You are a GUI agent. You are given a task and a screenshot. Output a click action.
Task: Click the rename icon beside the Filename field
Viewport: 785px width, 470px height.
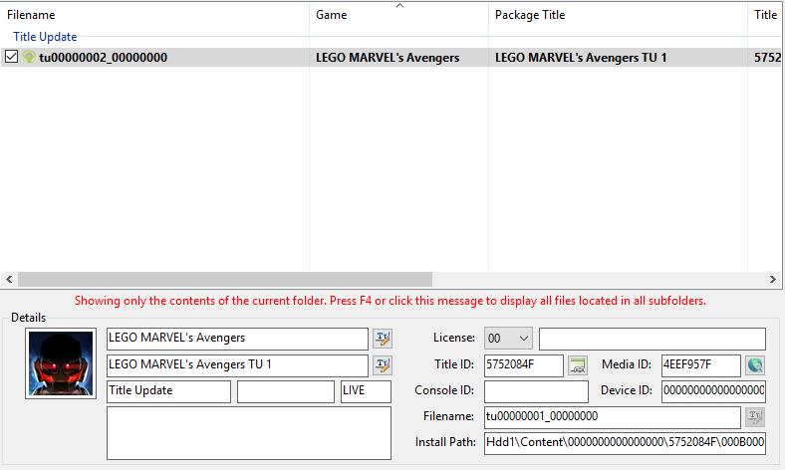click(755, 417)
